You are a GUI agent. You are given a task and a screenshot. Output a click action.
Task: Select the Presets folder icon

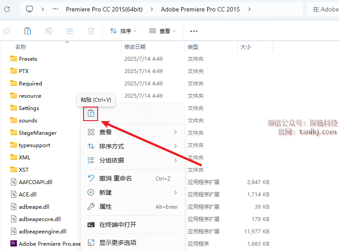(x=14, y=59)
